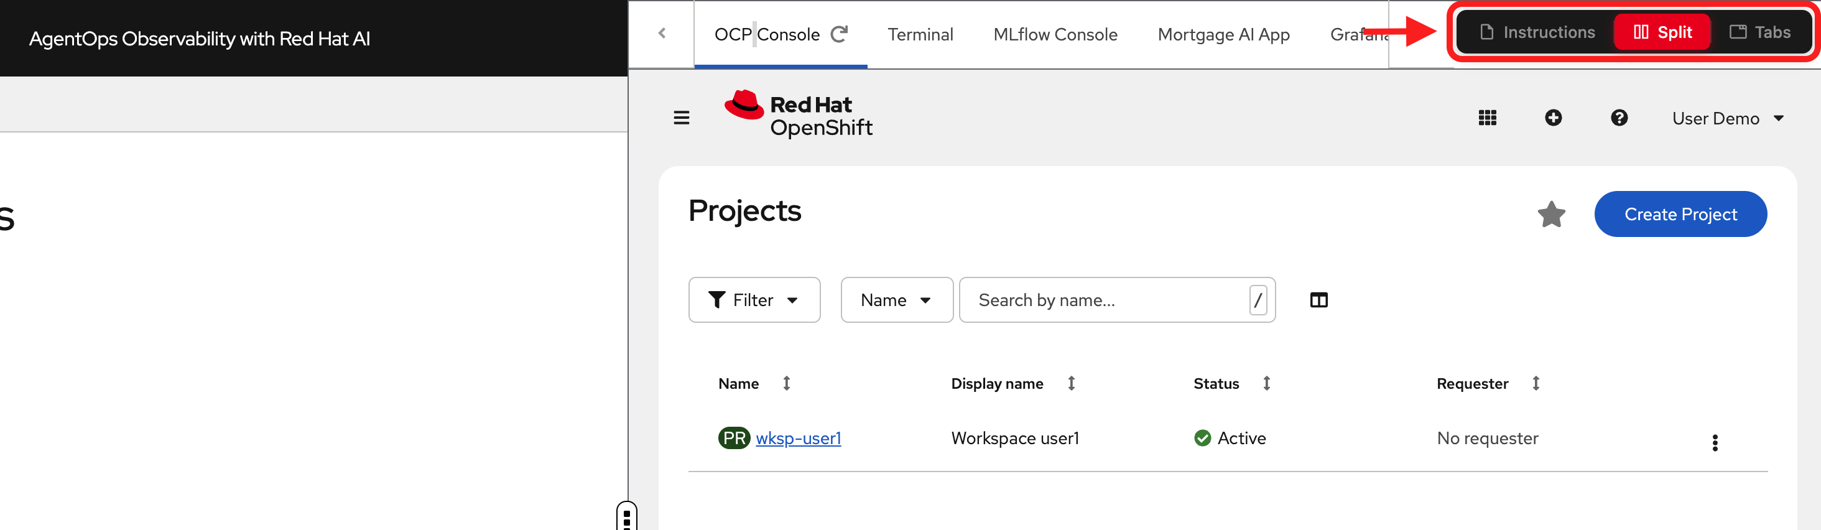Image resolution: width=1821 pixels, height=530 pixels.
Task: Select the OCP Console tab
Action: coord(767,35)
